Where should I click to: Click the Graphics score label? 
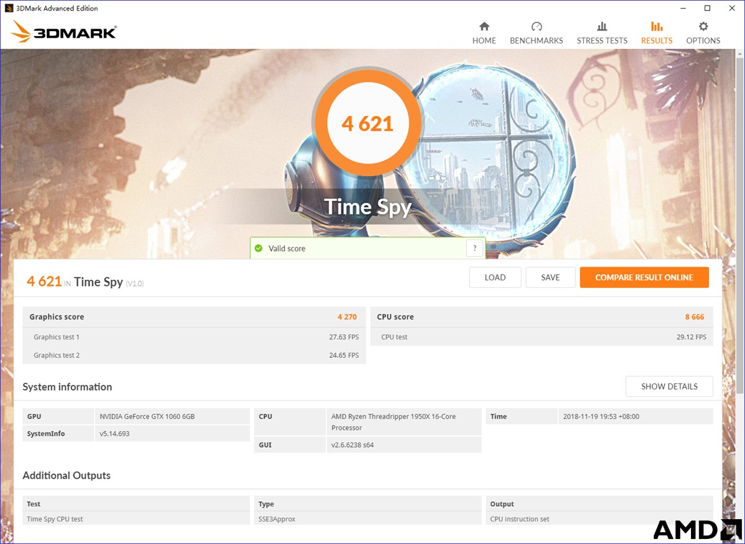click(x=56, y=317)
